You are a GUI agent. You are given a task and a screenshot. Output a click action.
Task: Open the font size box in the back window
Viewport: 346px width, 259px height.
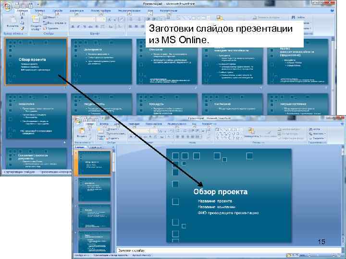coord(101,19)
